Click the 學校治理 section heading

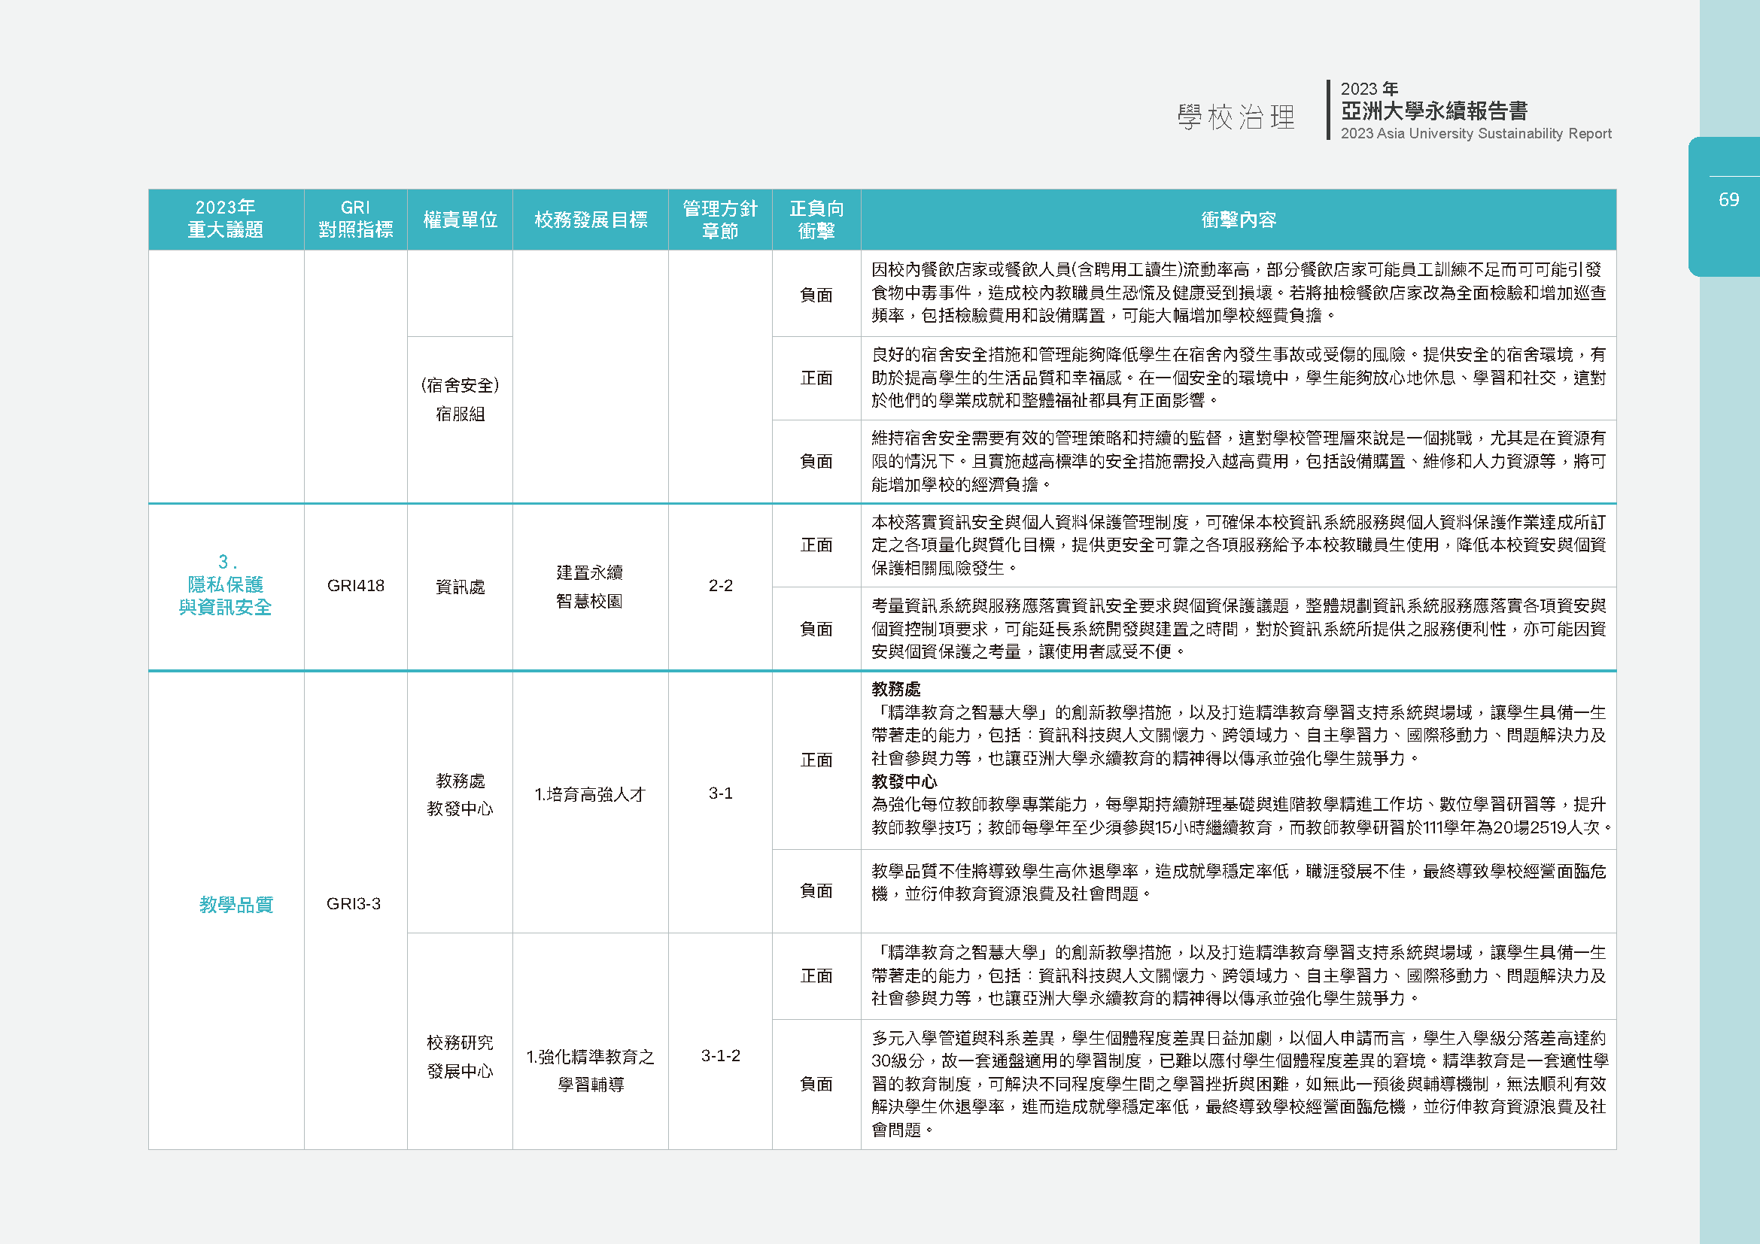point(1236,117)
